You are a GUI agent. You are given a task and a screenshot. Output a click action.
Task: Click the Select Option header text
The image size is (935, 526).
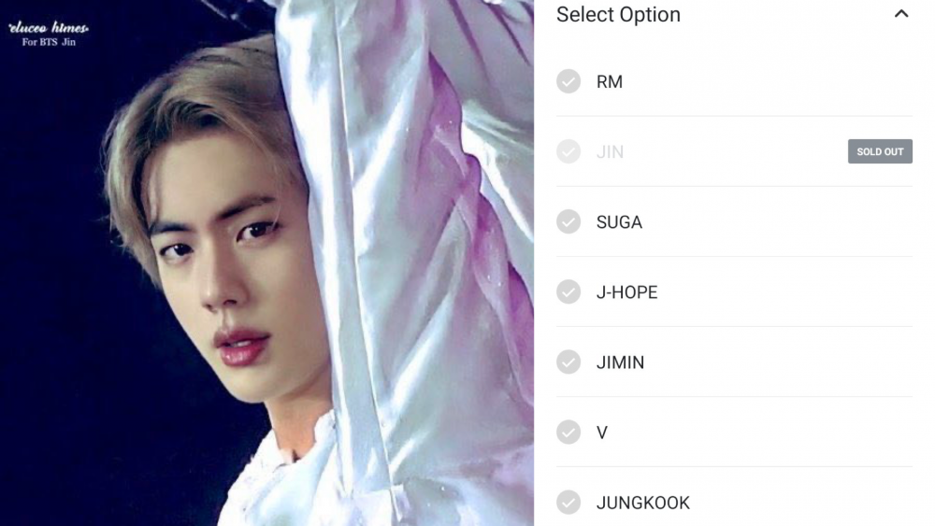pos(618,14)
